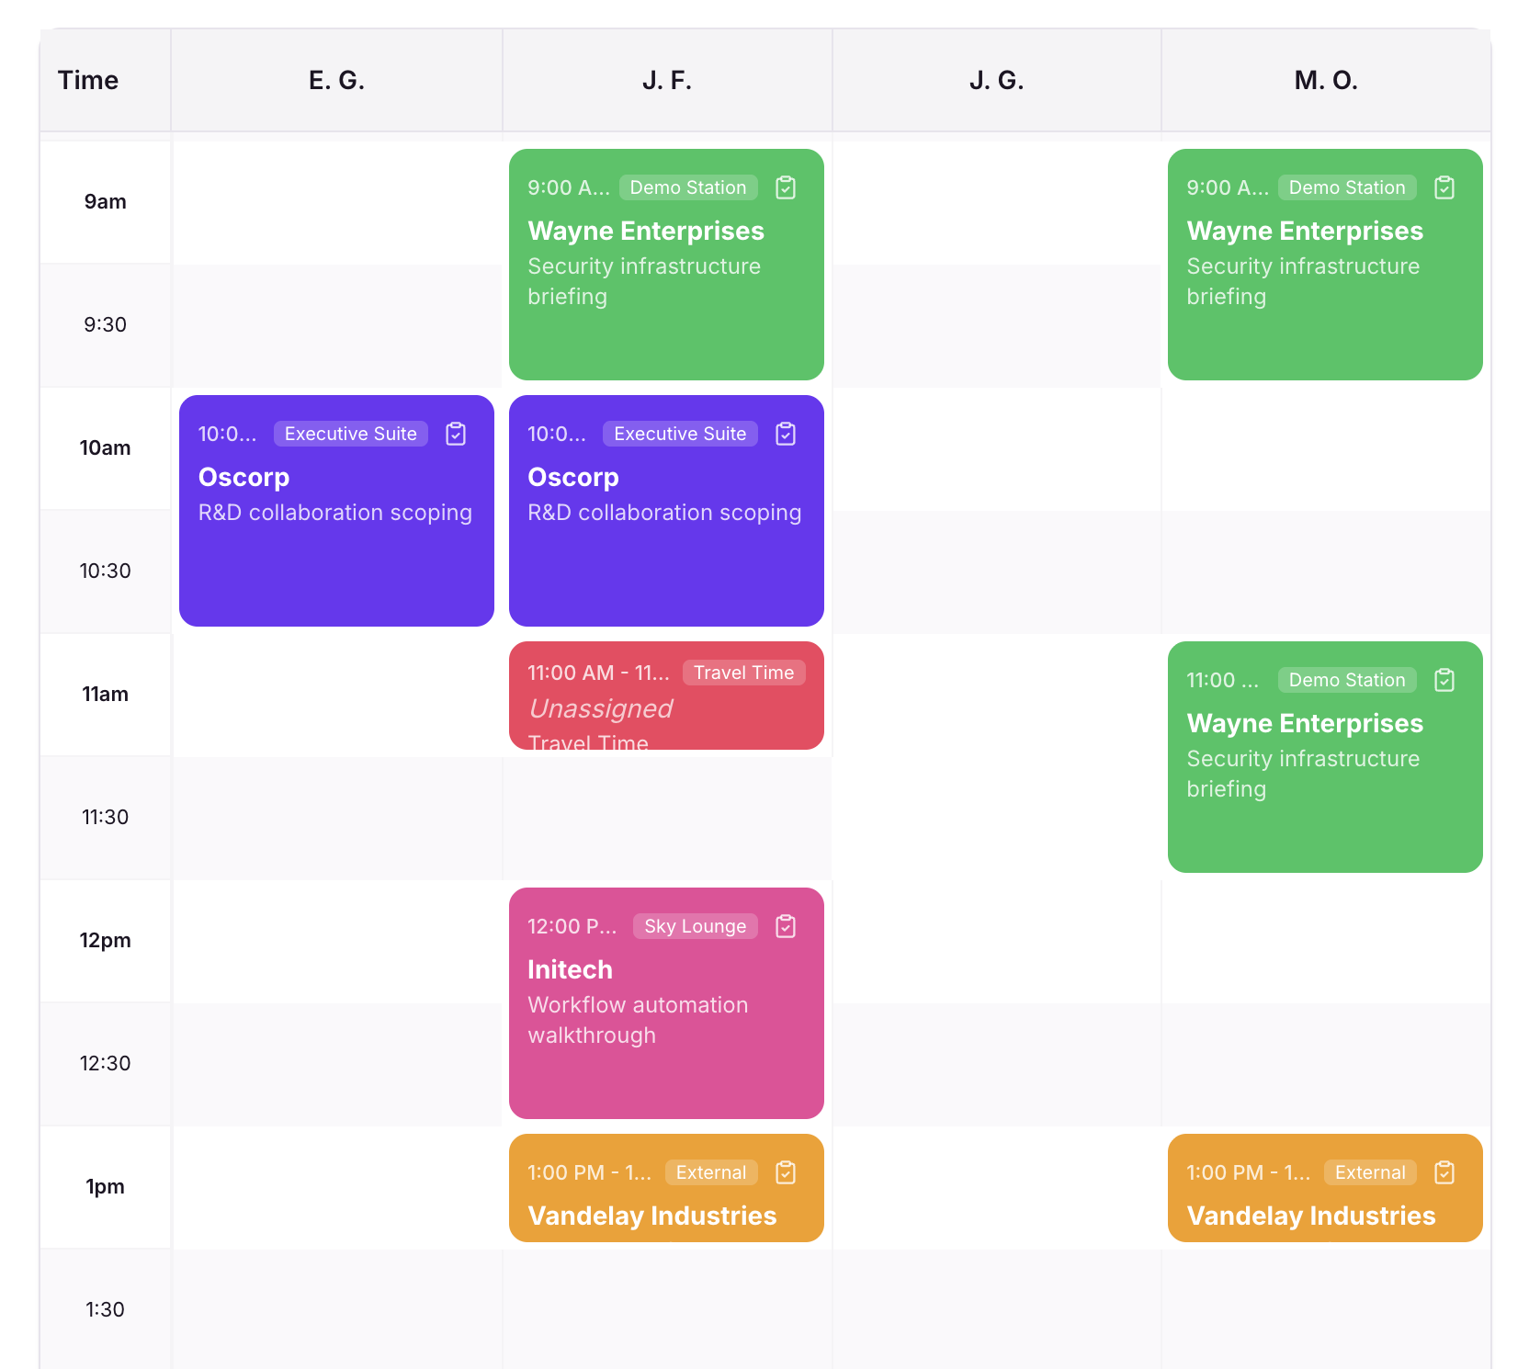Click clipboard icon on E. G. Oscorp card
This screenshot has width=1529, height=1369.
click(456, 434)
